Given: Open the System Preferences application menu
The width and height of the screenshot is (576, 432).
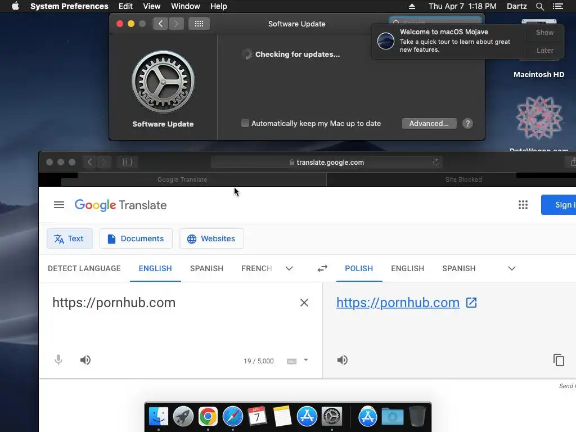Looking at the screenshot, I should (x=69, y=6).
